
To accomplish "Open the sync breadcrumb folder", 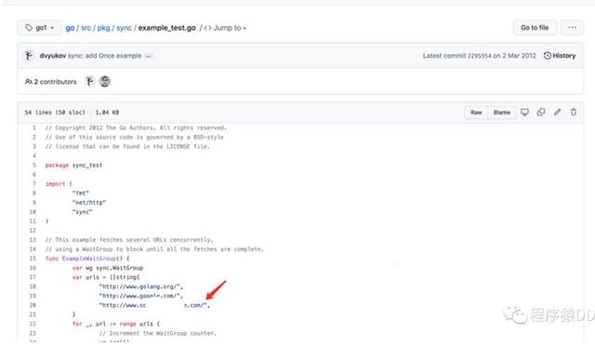I will [x=124, y=28].
